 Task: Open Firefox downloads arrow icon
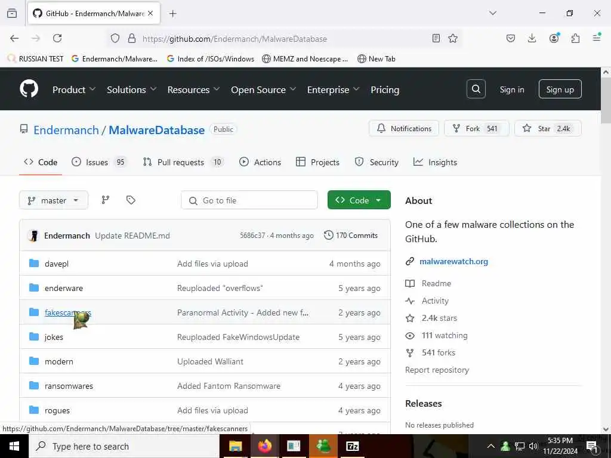coord(532,38)
